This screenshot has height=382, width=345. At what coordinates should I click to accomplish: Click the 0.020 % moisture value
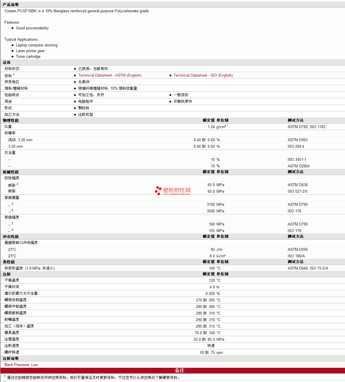coord(213,294)
